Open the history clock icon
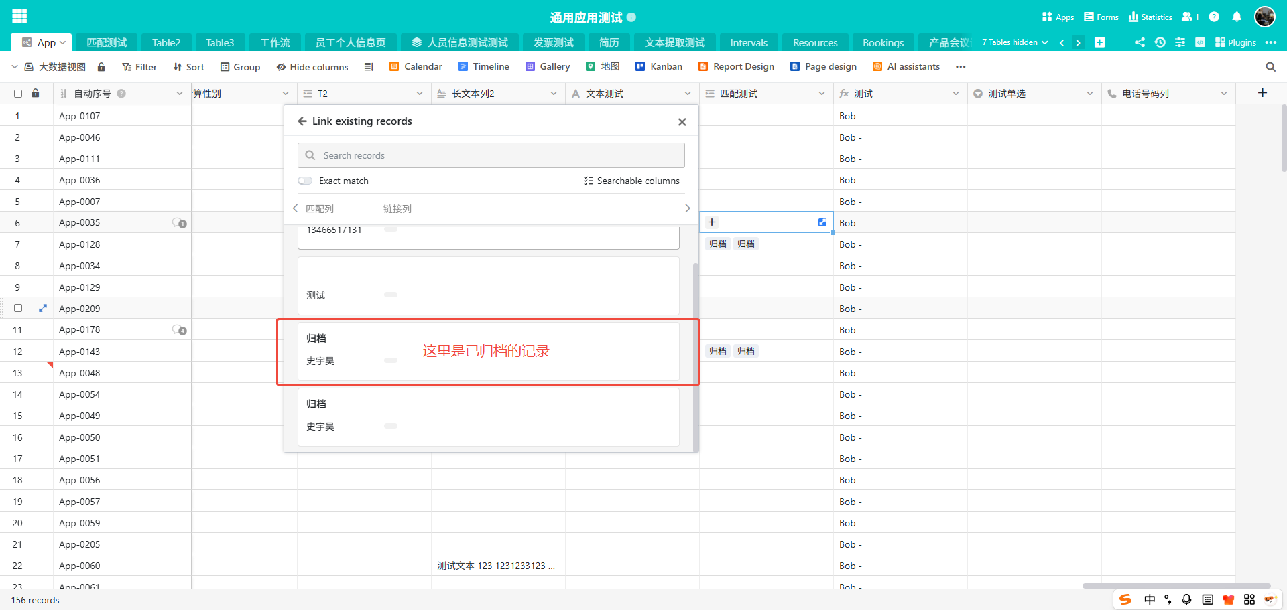Screen dimensions: 1287x610 1160,42
